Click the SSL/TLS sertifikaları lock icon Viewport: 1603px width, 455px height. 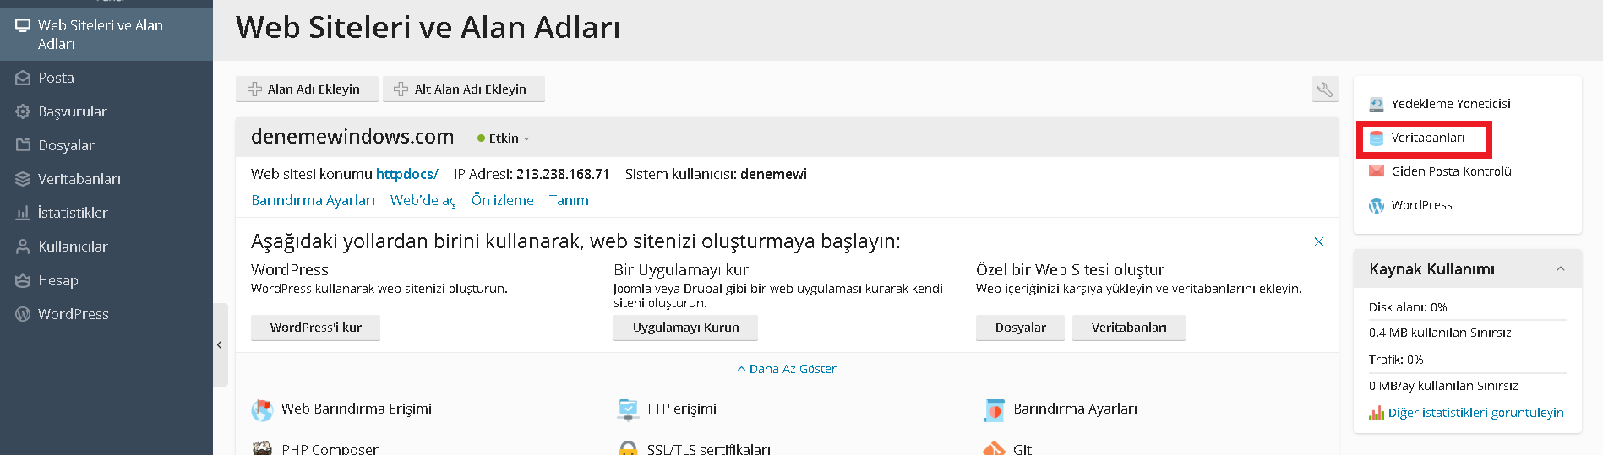[x=628, y=447]
